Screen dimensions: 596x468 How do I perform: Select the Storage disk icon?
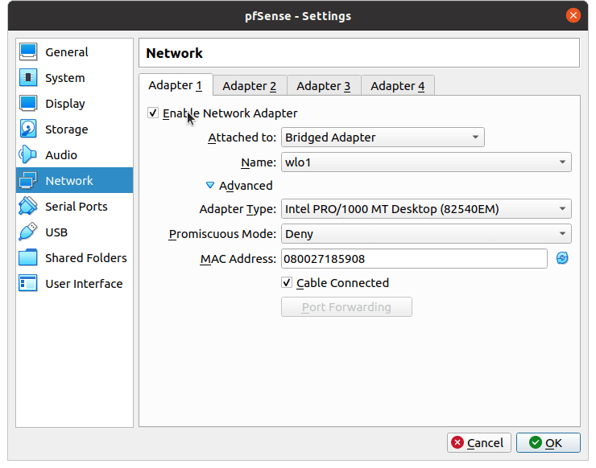pos(29,129)
